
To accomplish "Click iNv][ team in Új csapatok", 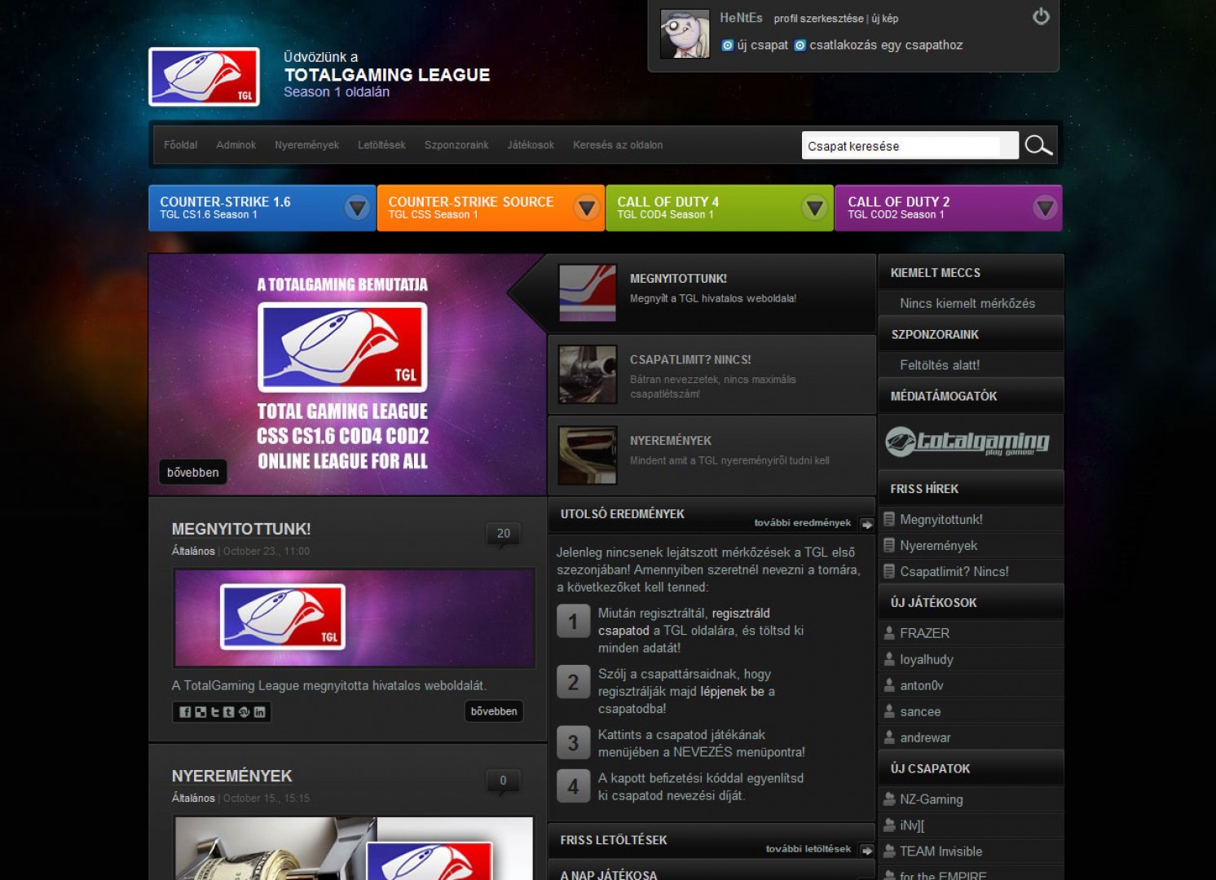I will (x=912, y=825).
